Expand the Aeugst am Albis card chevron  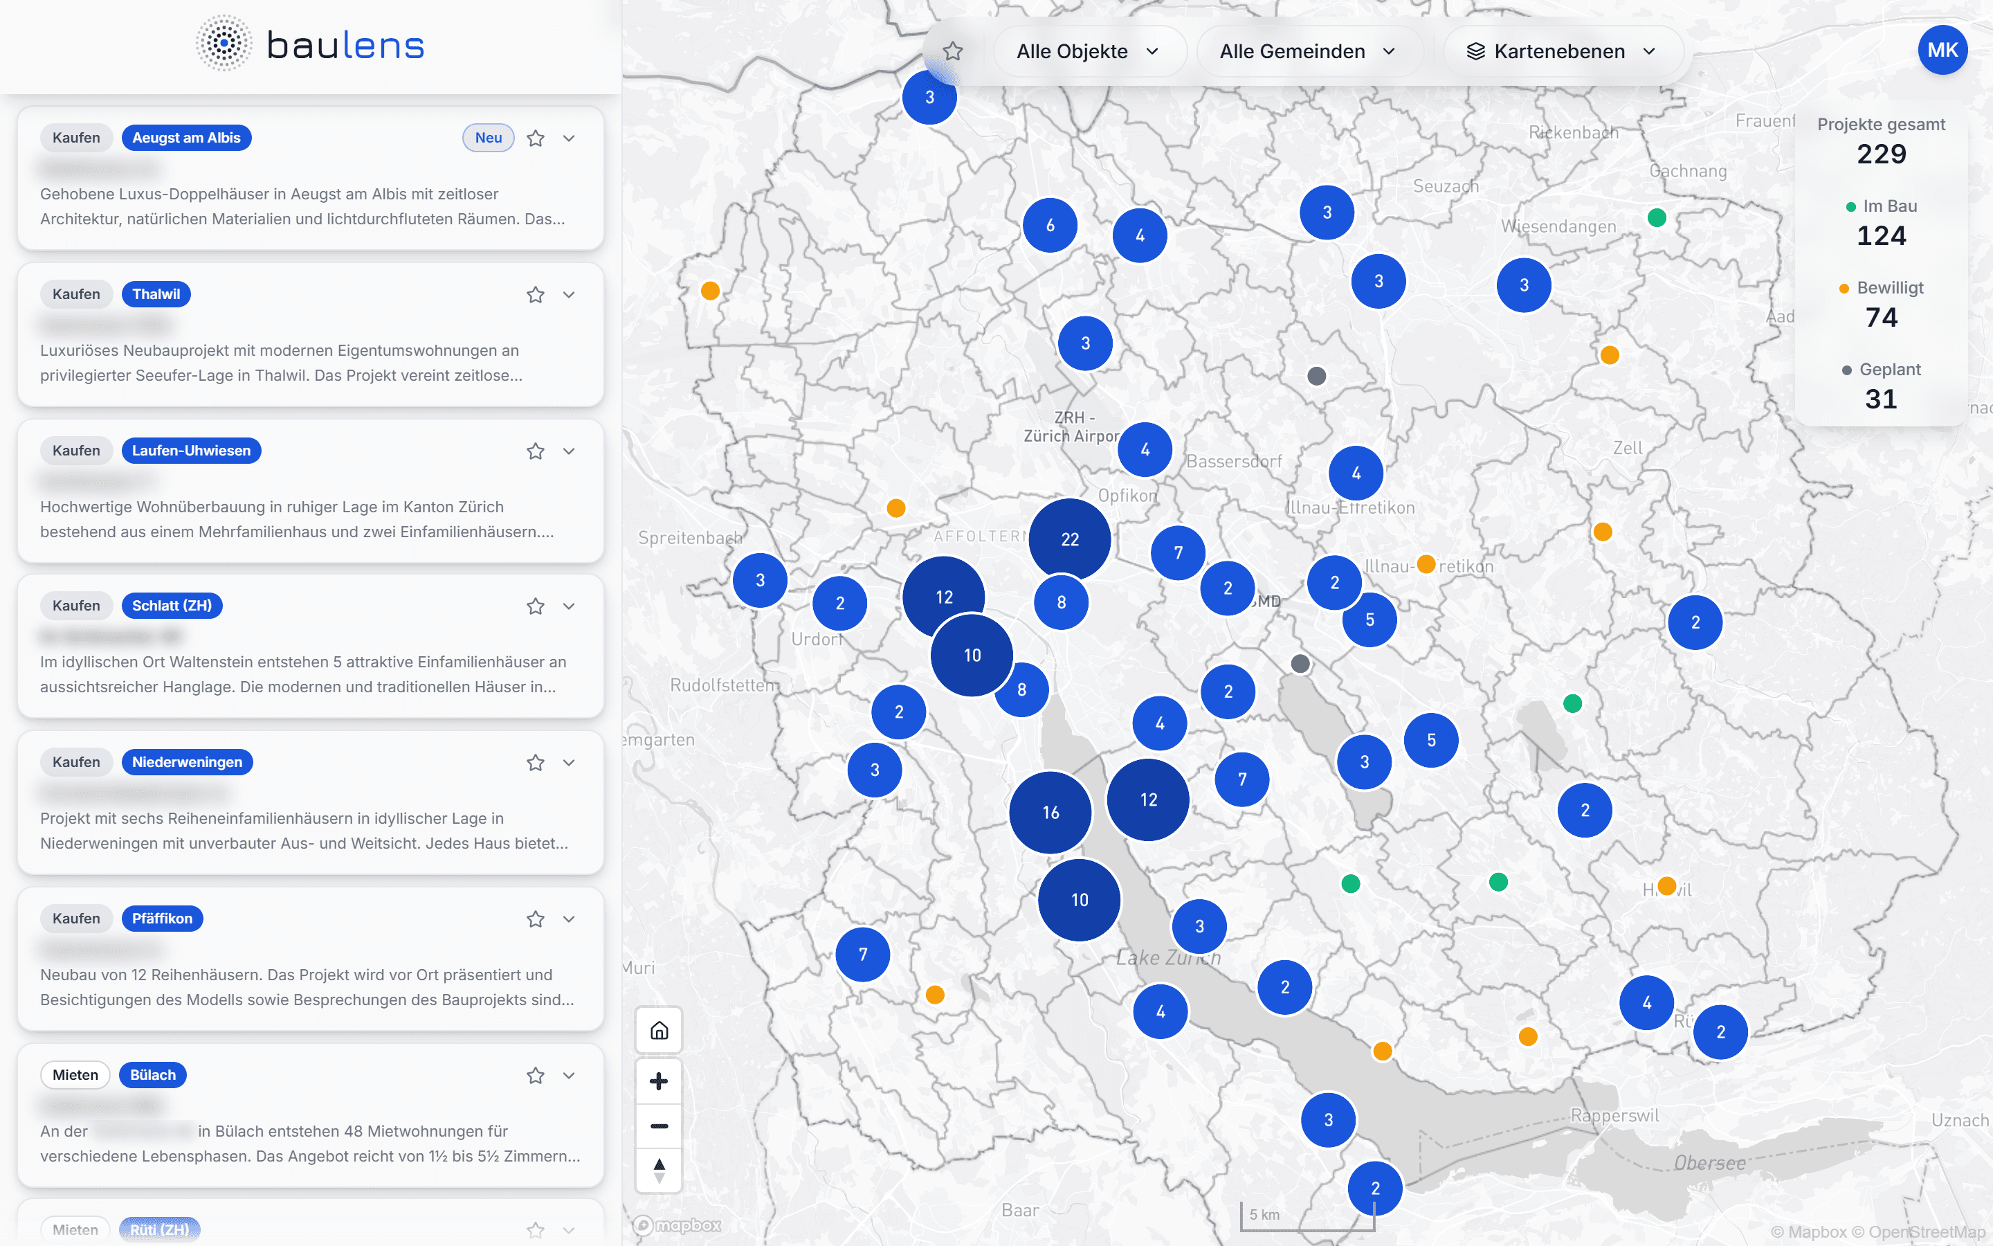point(569,138)
